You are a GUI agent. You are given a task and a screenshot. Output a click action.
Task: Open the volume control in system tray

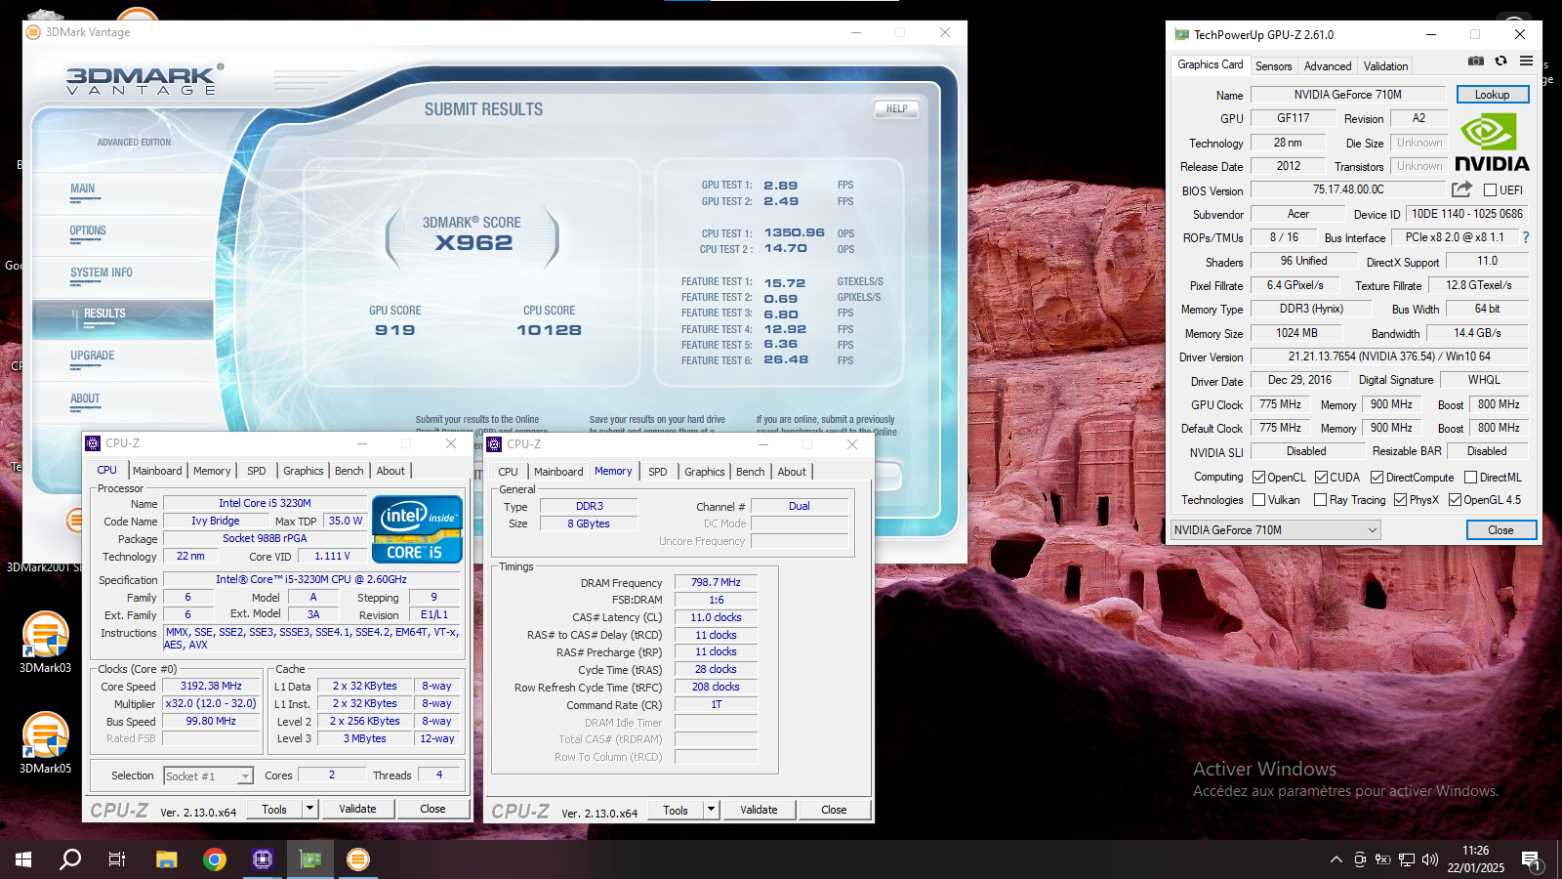1430,859
